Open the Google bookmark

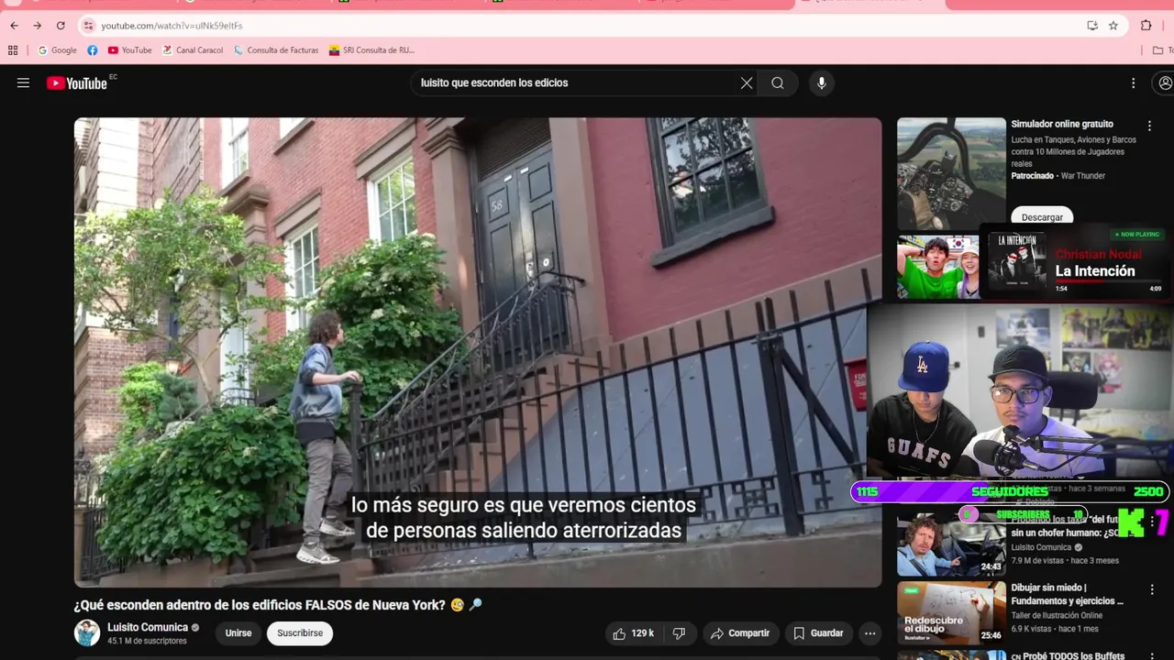point(57,50)
